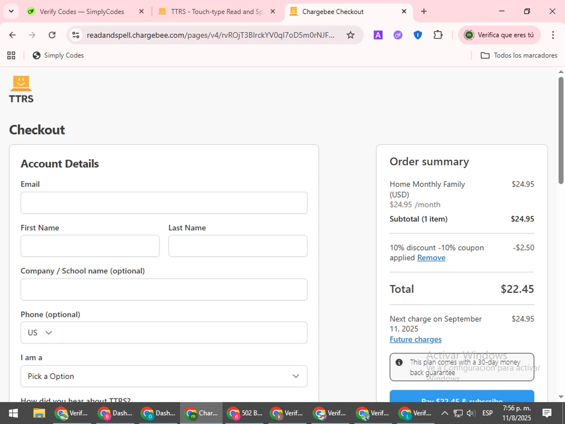Open the purple A extension

[378, 35]
